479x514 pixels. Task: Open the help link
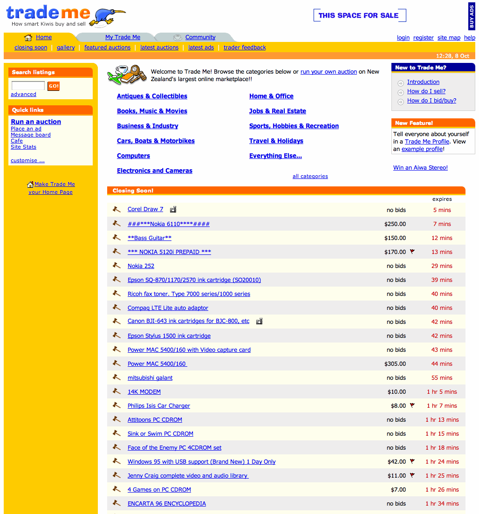tap(470, 38)
